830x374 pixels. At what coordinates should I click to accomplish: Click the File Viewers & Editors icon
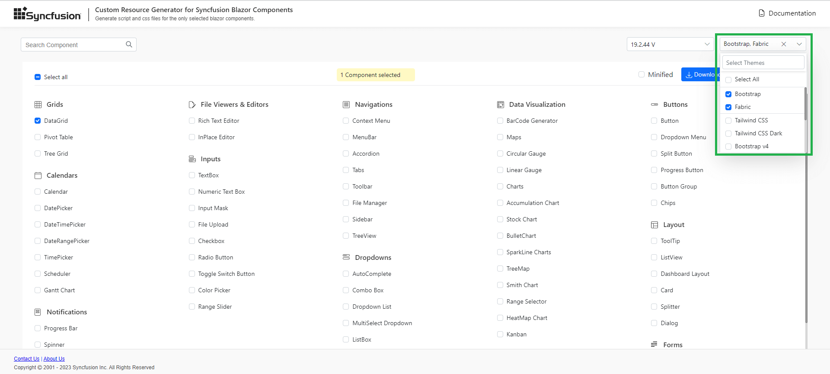click(x=192, y=105)
